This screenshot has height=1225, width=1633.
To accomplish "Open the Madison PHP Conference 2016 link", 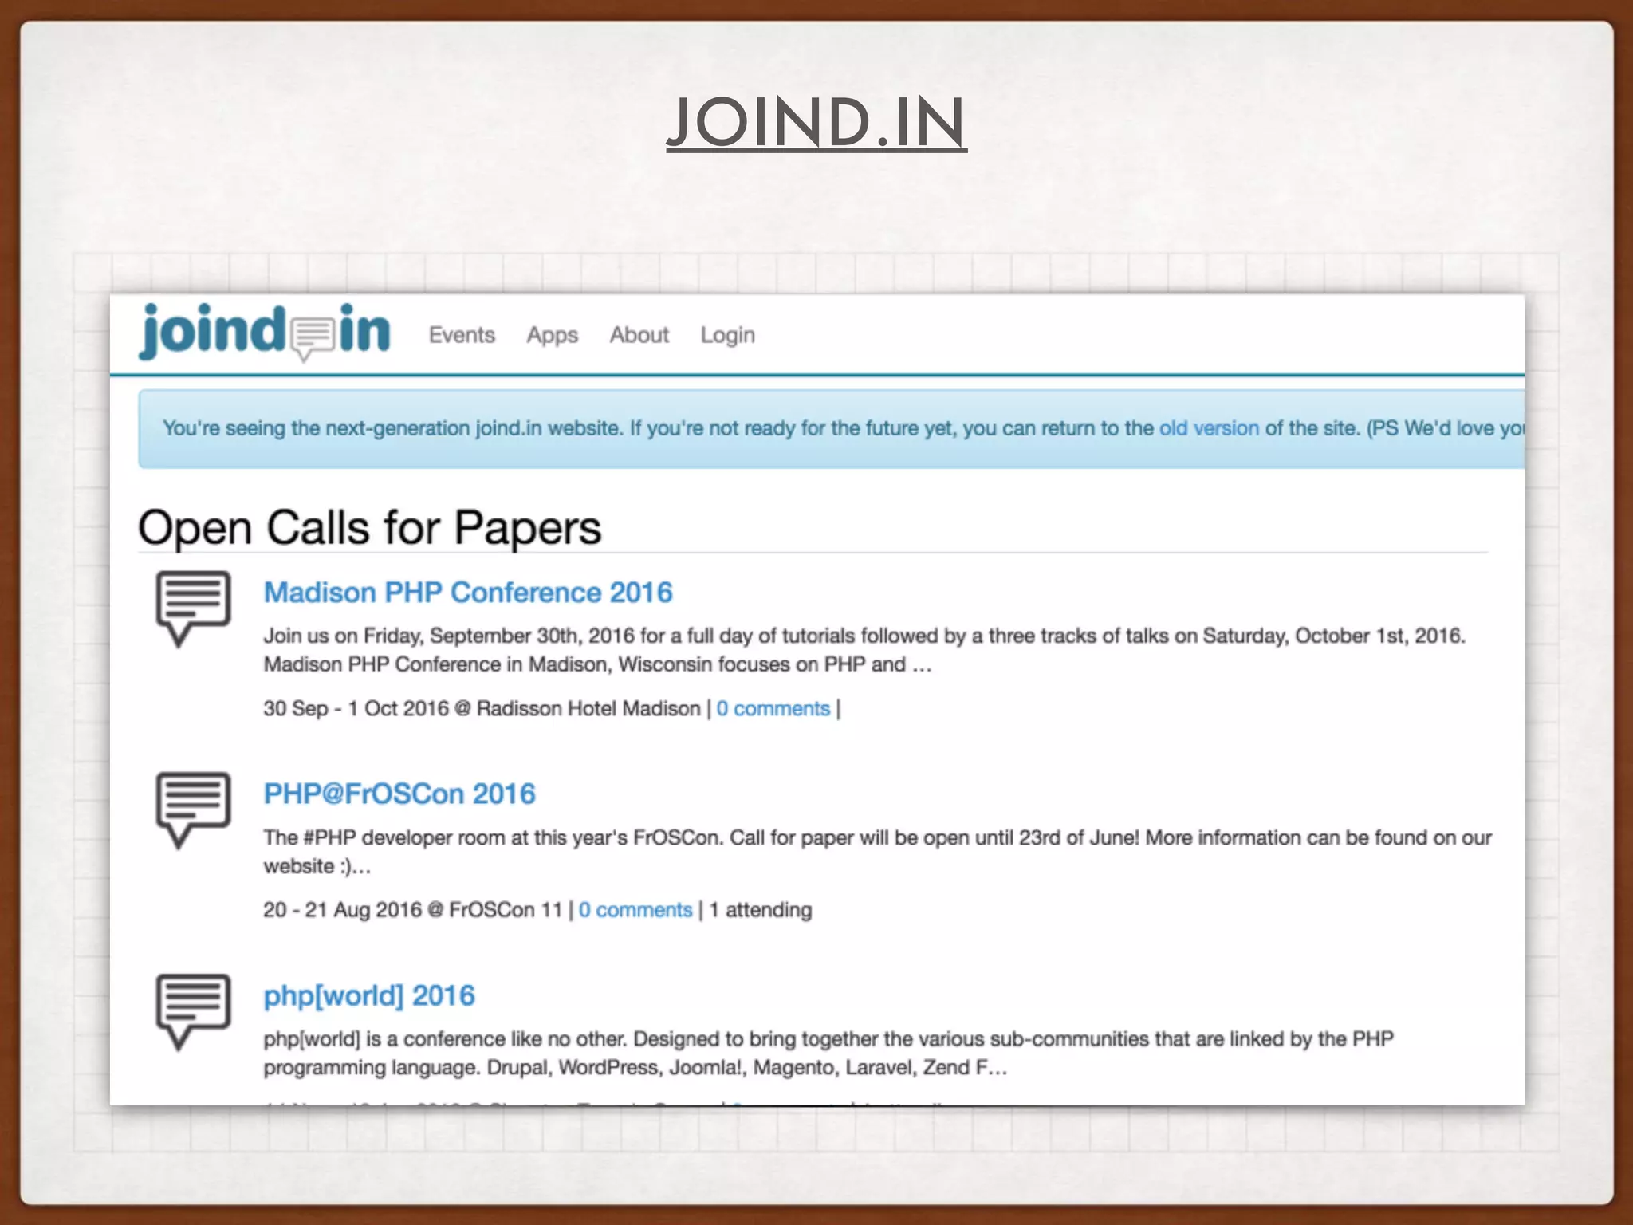I will [468, 593].
